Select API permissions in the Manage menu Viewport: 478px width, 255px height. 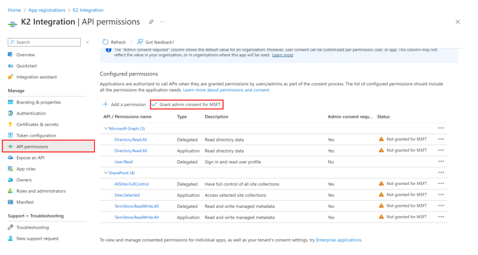pos(48,147)
